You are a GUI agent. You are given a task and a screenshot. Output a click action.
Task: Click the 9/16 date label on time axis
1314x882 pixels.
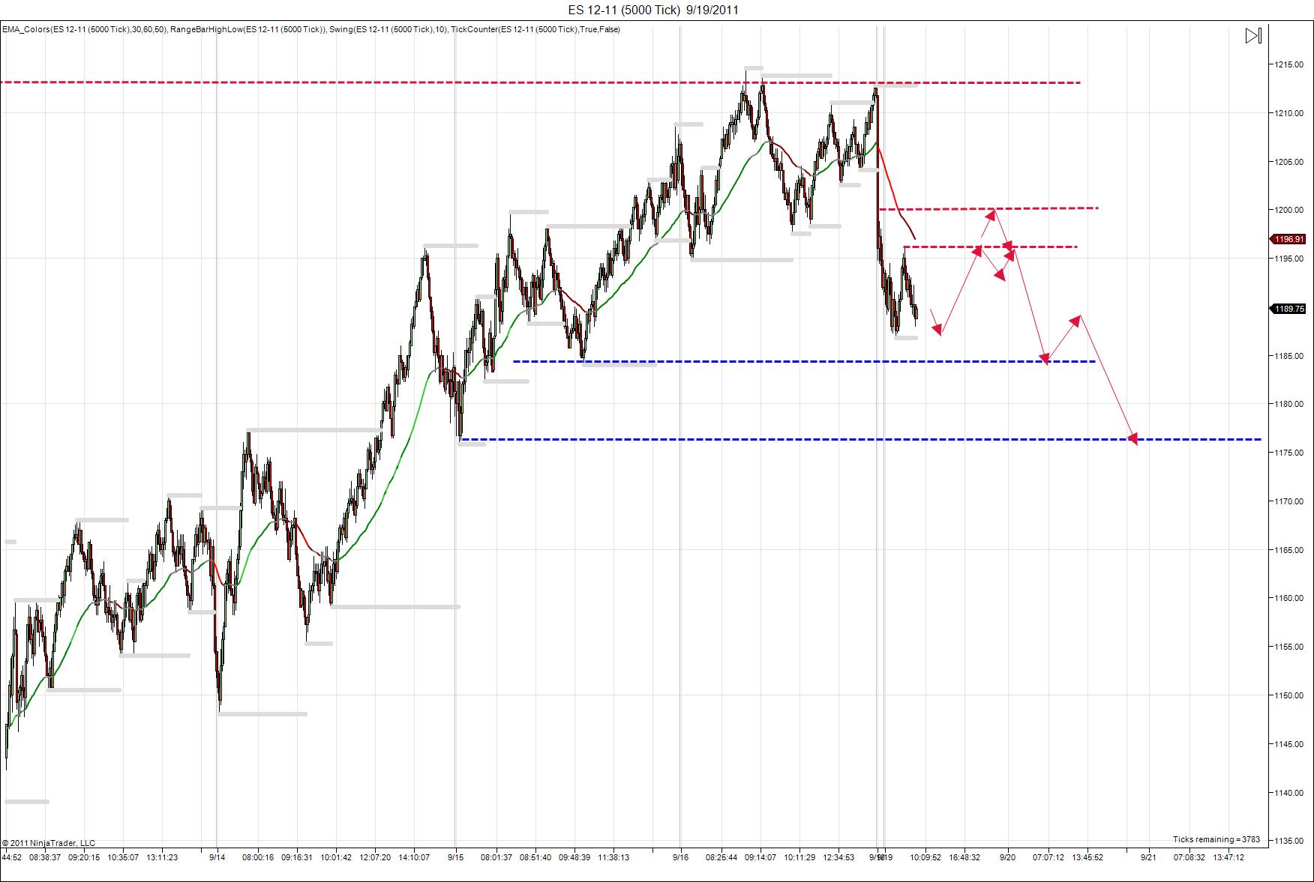(680, 857)
